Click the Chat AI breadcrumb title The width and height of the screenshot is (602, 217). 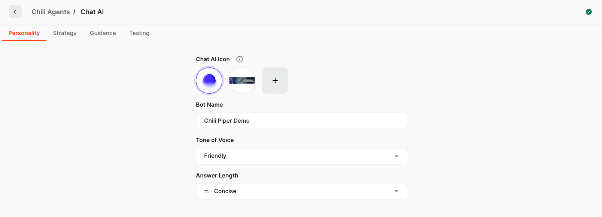[92, 12]
